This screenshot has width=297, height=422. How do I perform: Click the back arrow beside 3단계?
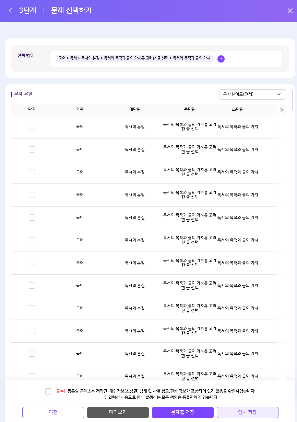coord(10,11)
